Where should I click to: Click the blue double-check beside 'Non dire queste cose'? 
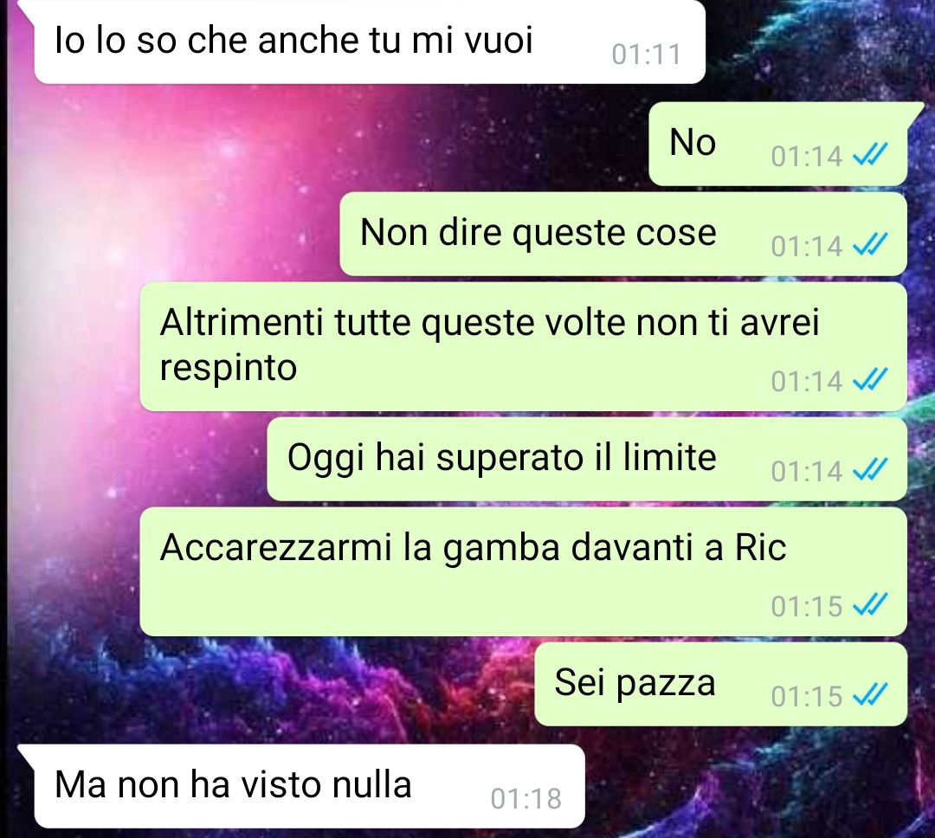coord(871,246)
